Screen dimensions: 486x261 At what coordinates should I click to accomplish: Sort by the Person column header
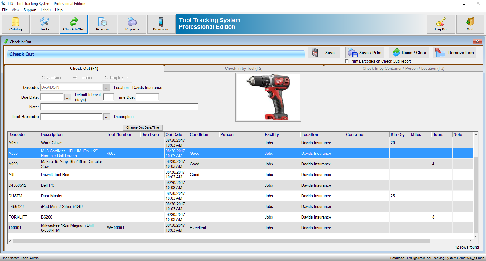[x=241, y=134]
